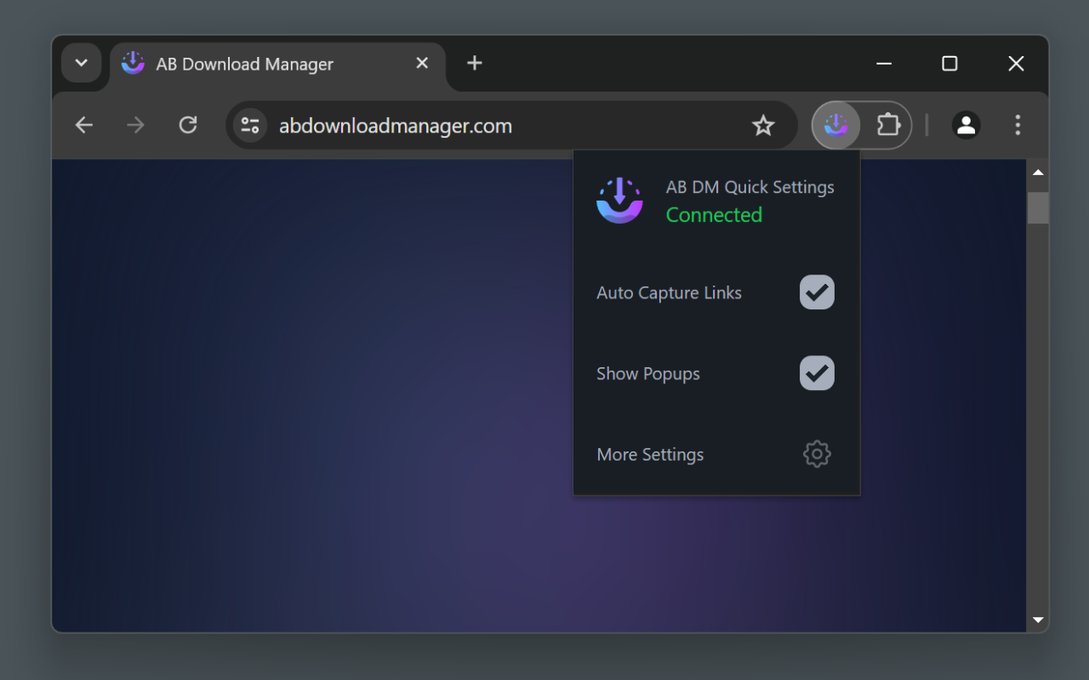The width and height of the screenshot is (1089, 680).
Task: Click the scrollbar down arrow
Action: click(x=1038, y=620)
